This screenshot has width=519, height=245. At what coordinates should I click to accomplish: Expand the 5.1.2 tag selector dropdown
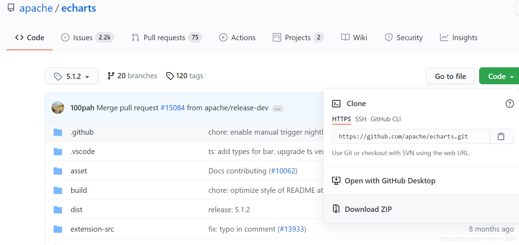pyautogui.click(x=72, y=76)
